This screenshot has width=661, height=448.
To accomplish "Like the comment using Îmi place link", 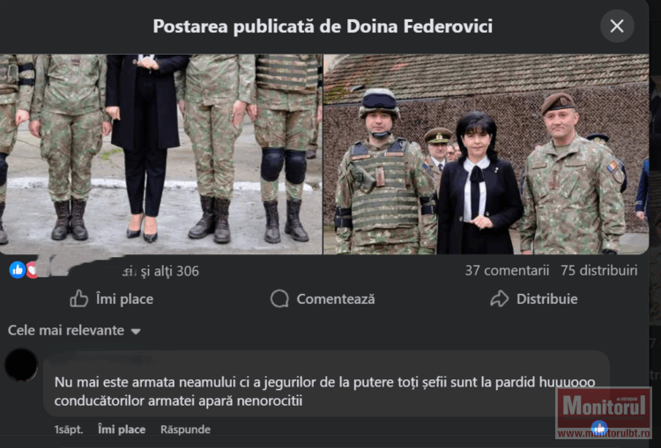I will tap(122, 430).
